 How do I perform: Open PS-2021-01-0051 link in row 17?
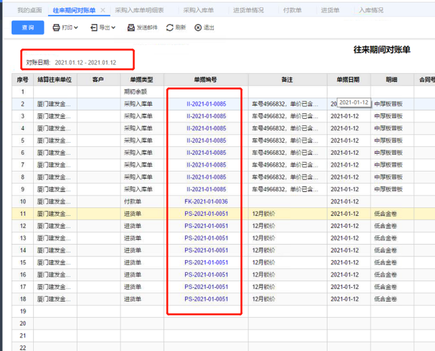click(x=206, y=287)
